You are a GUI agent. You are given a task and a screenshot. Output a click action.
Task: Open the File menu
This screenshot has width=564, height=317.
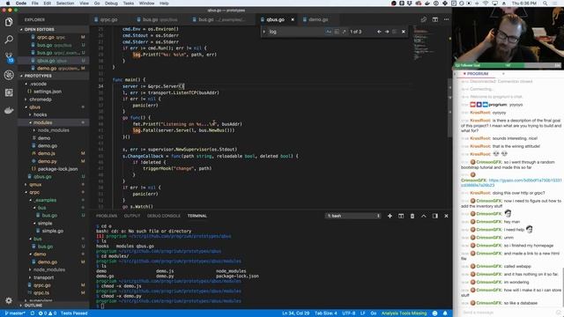(x=35, y=4)
